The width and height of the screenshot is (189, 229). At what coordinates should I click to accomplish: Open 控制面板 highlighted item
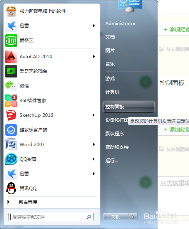click(129, 107)
